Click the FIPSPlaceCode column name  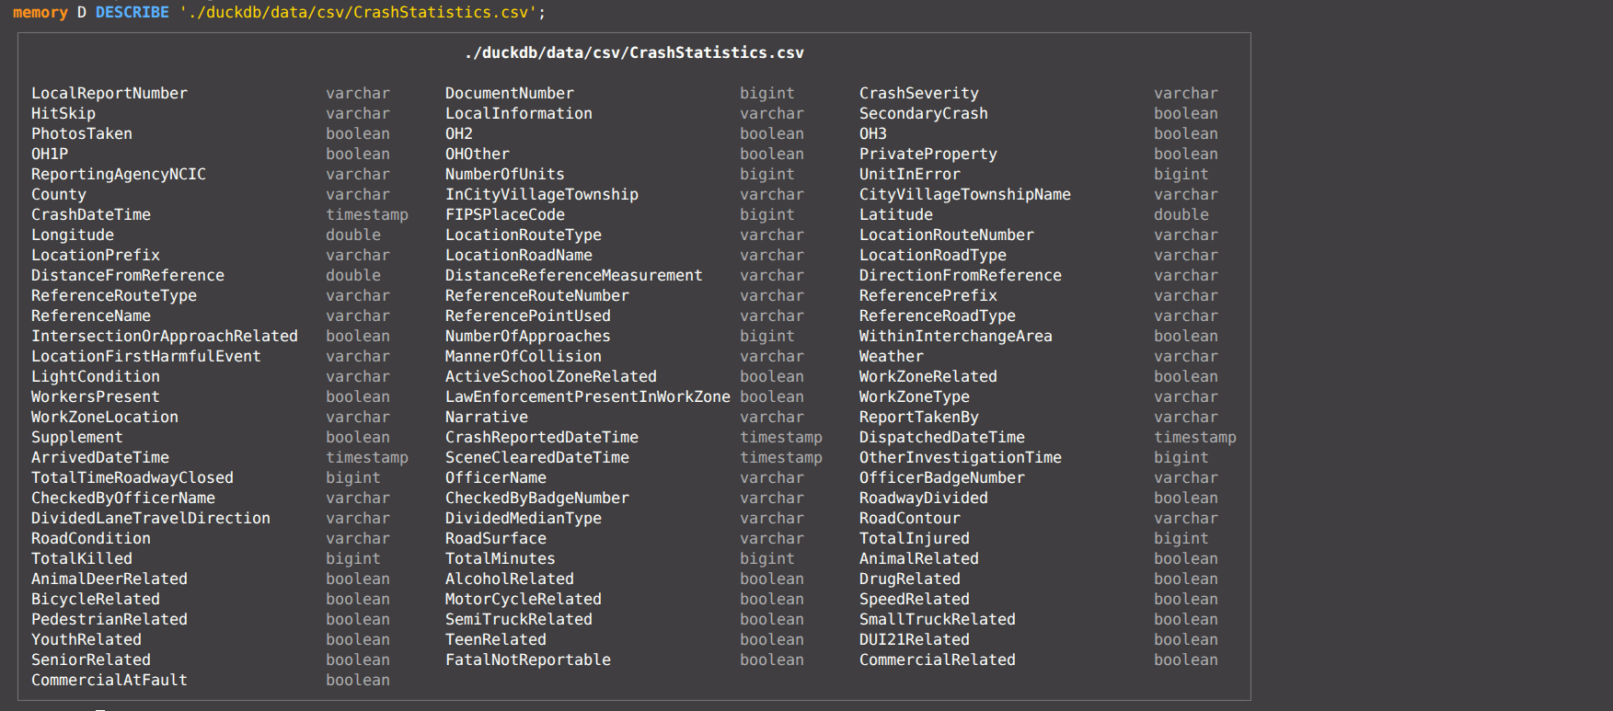(x=505, y=215)
